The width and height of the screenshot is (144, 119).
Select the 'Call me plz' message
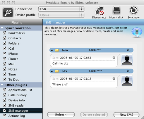click(x=60, y=63)
